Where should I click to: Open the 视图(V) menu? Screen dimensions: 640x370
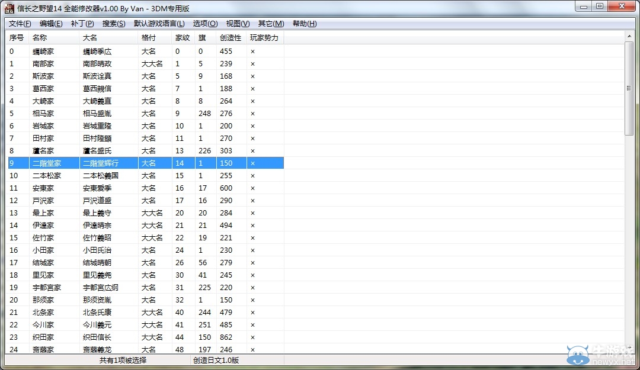pyautogui.click(x=238, y=24)
